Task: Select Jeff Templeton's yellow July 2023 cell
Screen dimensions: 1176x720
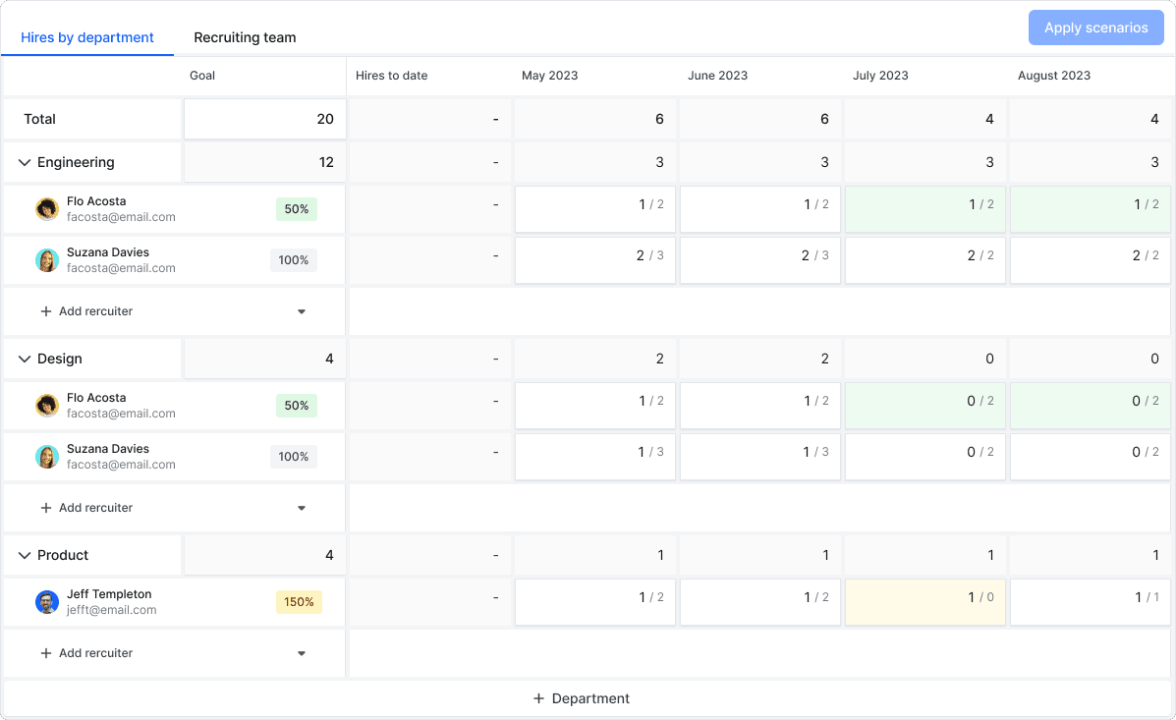Action: click(x=924, y=602)
